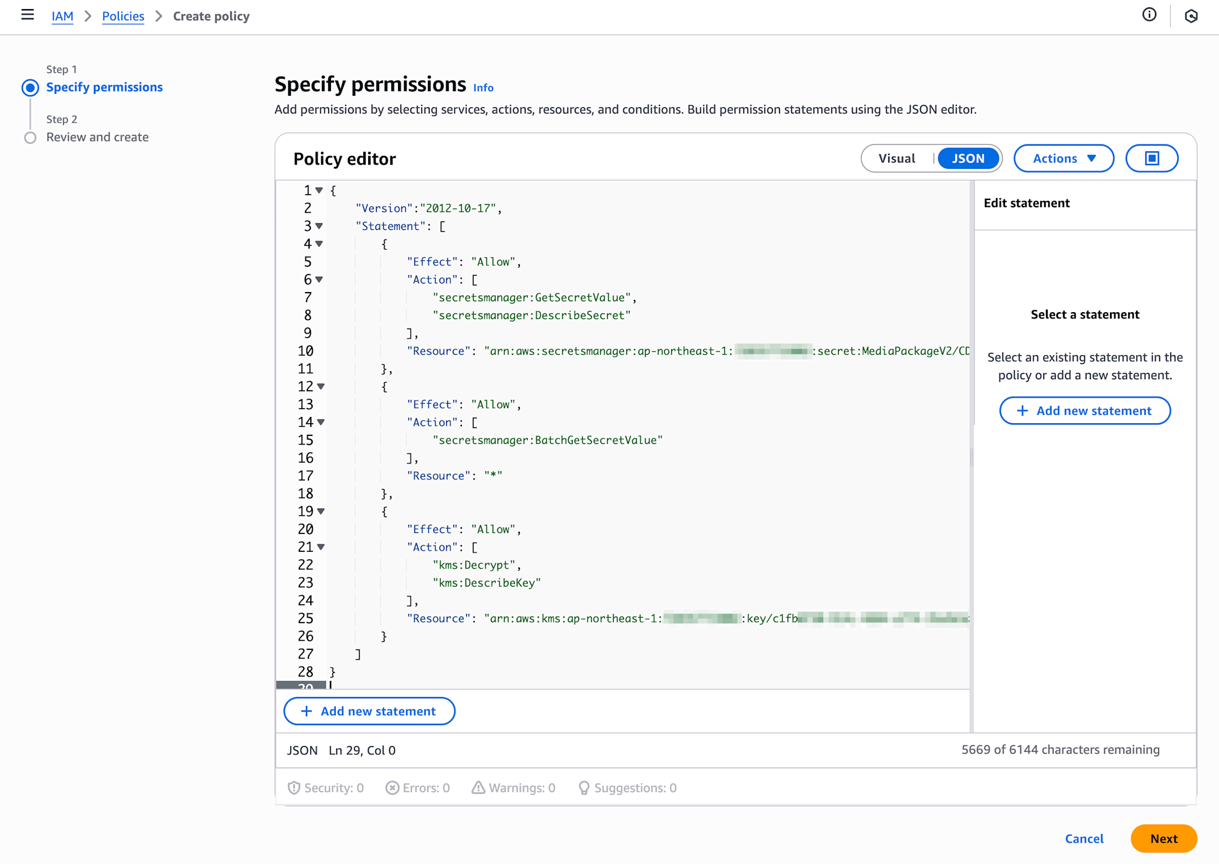The width and height of the screenshot is (1219, 864).
Task: Select the Specify permissions step radio
Action: click(x=30, y=88)
